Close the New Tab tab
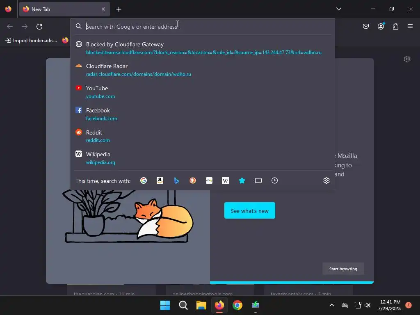420x315 pixels. pos(103,9)
